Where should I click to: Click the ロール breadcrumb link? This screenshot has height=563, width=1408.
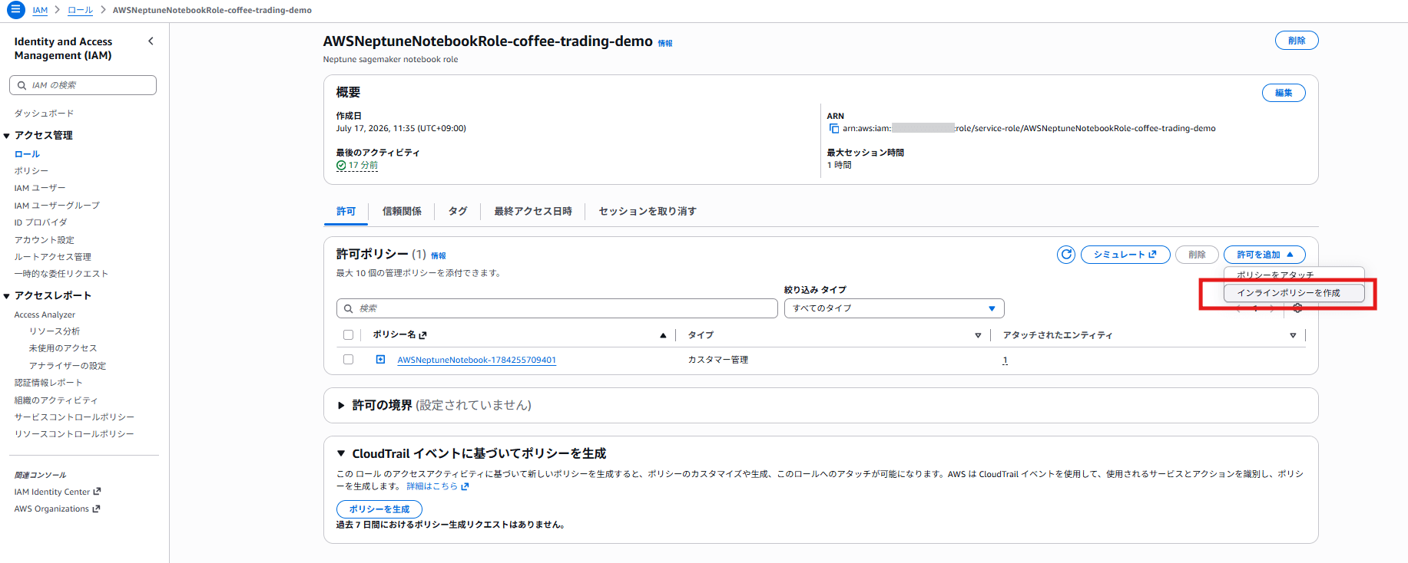(80, 10)
